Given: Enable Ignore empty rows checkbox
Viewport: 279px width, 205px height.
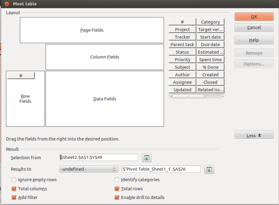Looking at the screenshot, I should click(x=14, y=179).
